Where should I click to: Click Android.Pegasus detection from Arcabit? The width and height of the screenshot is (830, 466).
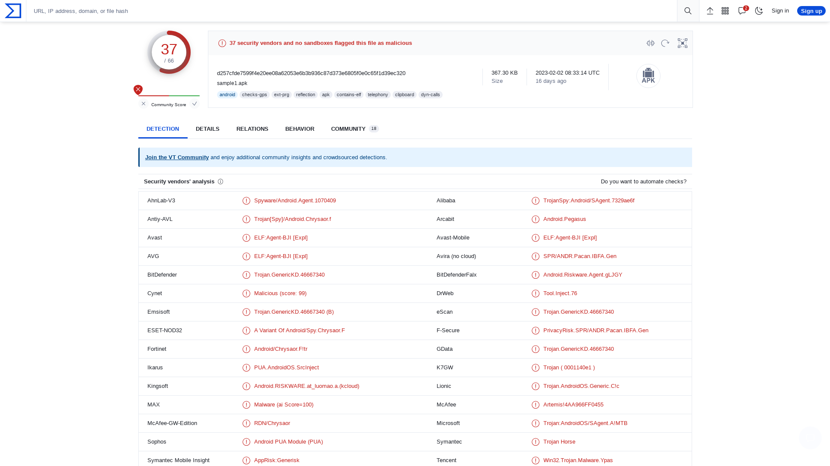[565, 219]
